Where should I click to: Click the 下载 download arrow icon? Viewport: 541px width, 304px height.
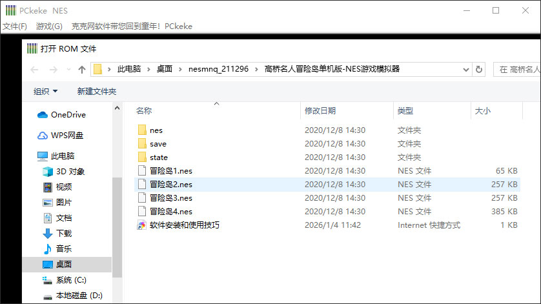[48, 234]
